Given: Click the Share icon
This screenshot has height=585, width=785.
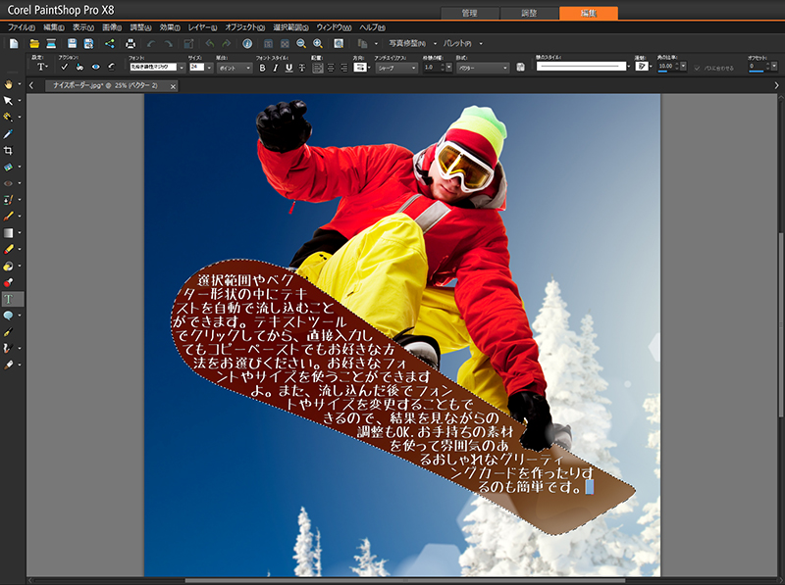Looking at the screenshot, I should (110, 44).
